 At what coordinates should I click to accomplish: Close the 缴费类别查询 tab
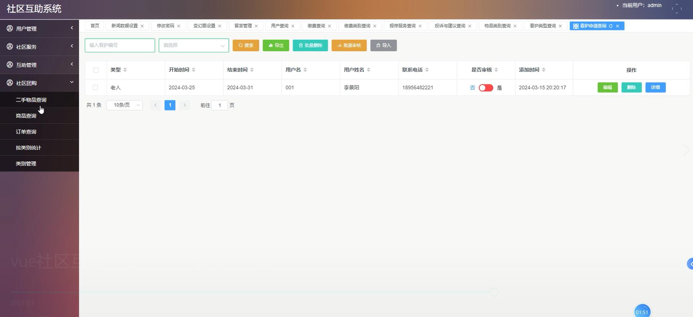(375, 26)
